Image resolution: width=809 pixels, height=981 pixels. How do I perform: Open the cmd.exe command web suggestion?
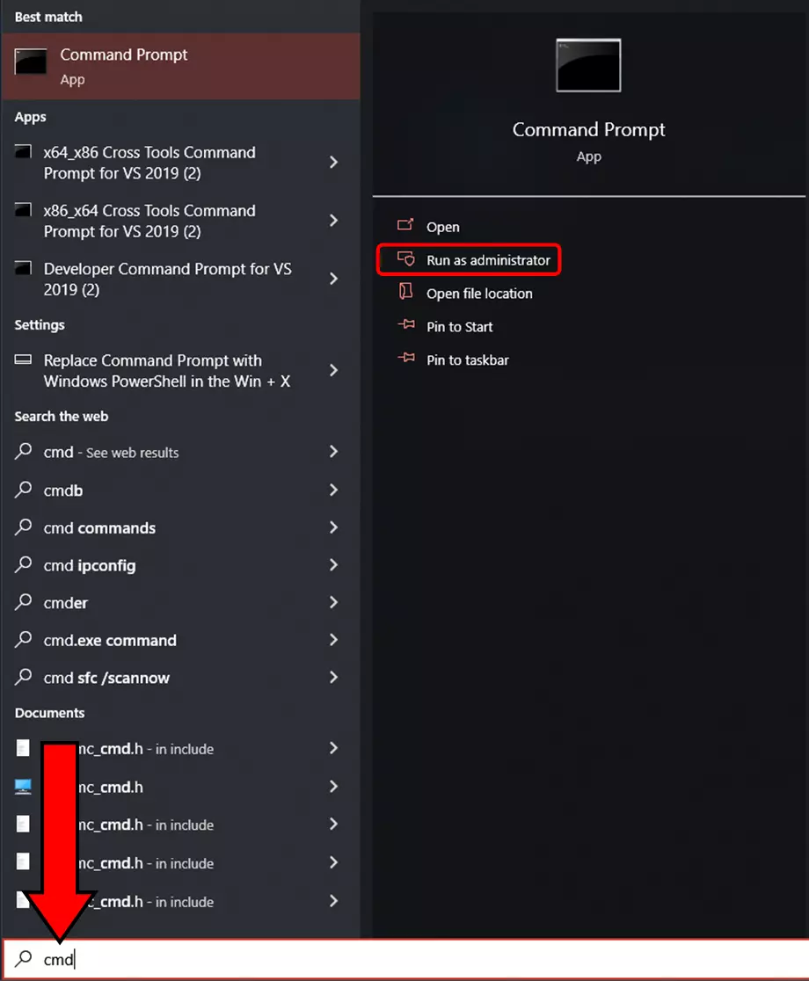coord(110,640)
